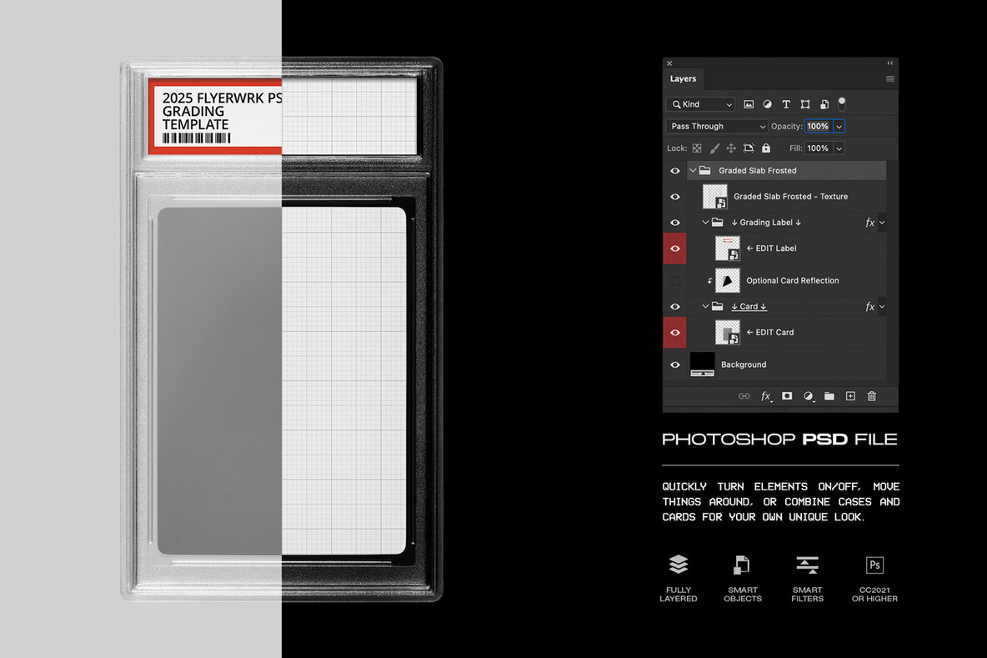Open the Pass Through blend mode dropdown
This screenshot has height=658, width=987.
pyautogui.click(x=716, y=125)
